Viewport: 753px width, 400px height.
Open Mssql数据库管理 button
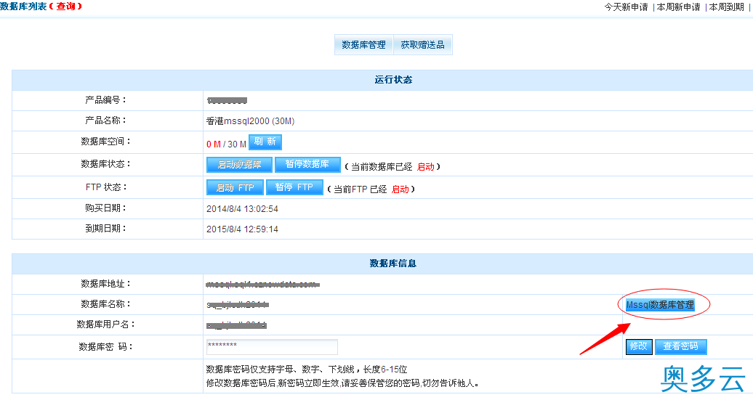click(x=660, y=305)
